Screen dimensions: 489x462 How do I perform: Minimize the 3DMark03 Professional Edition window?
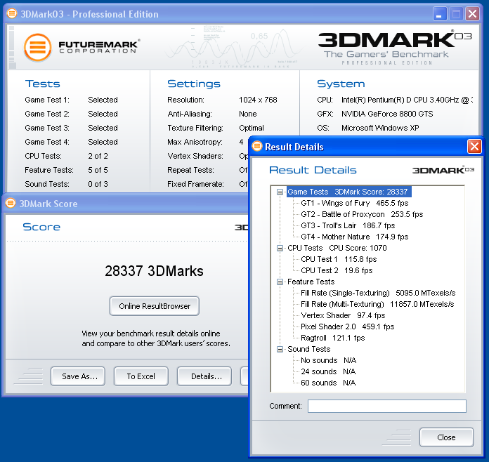(440, 14)
